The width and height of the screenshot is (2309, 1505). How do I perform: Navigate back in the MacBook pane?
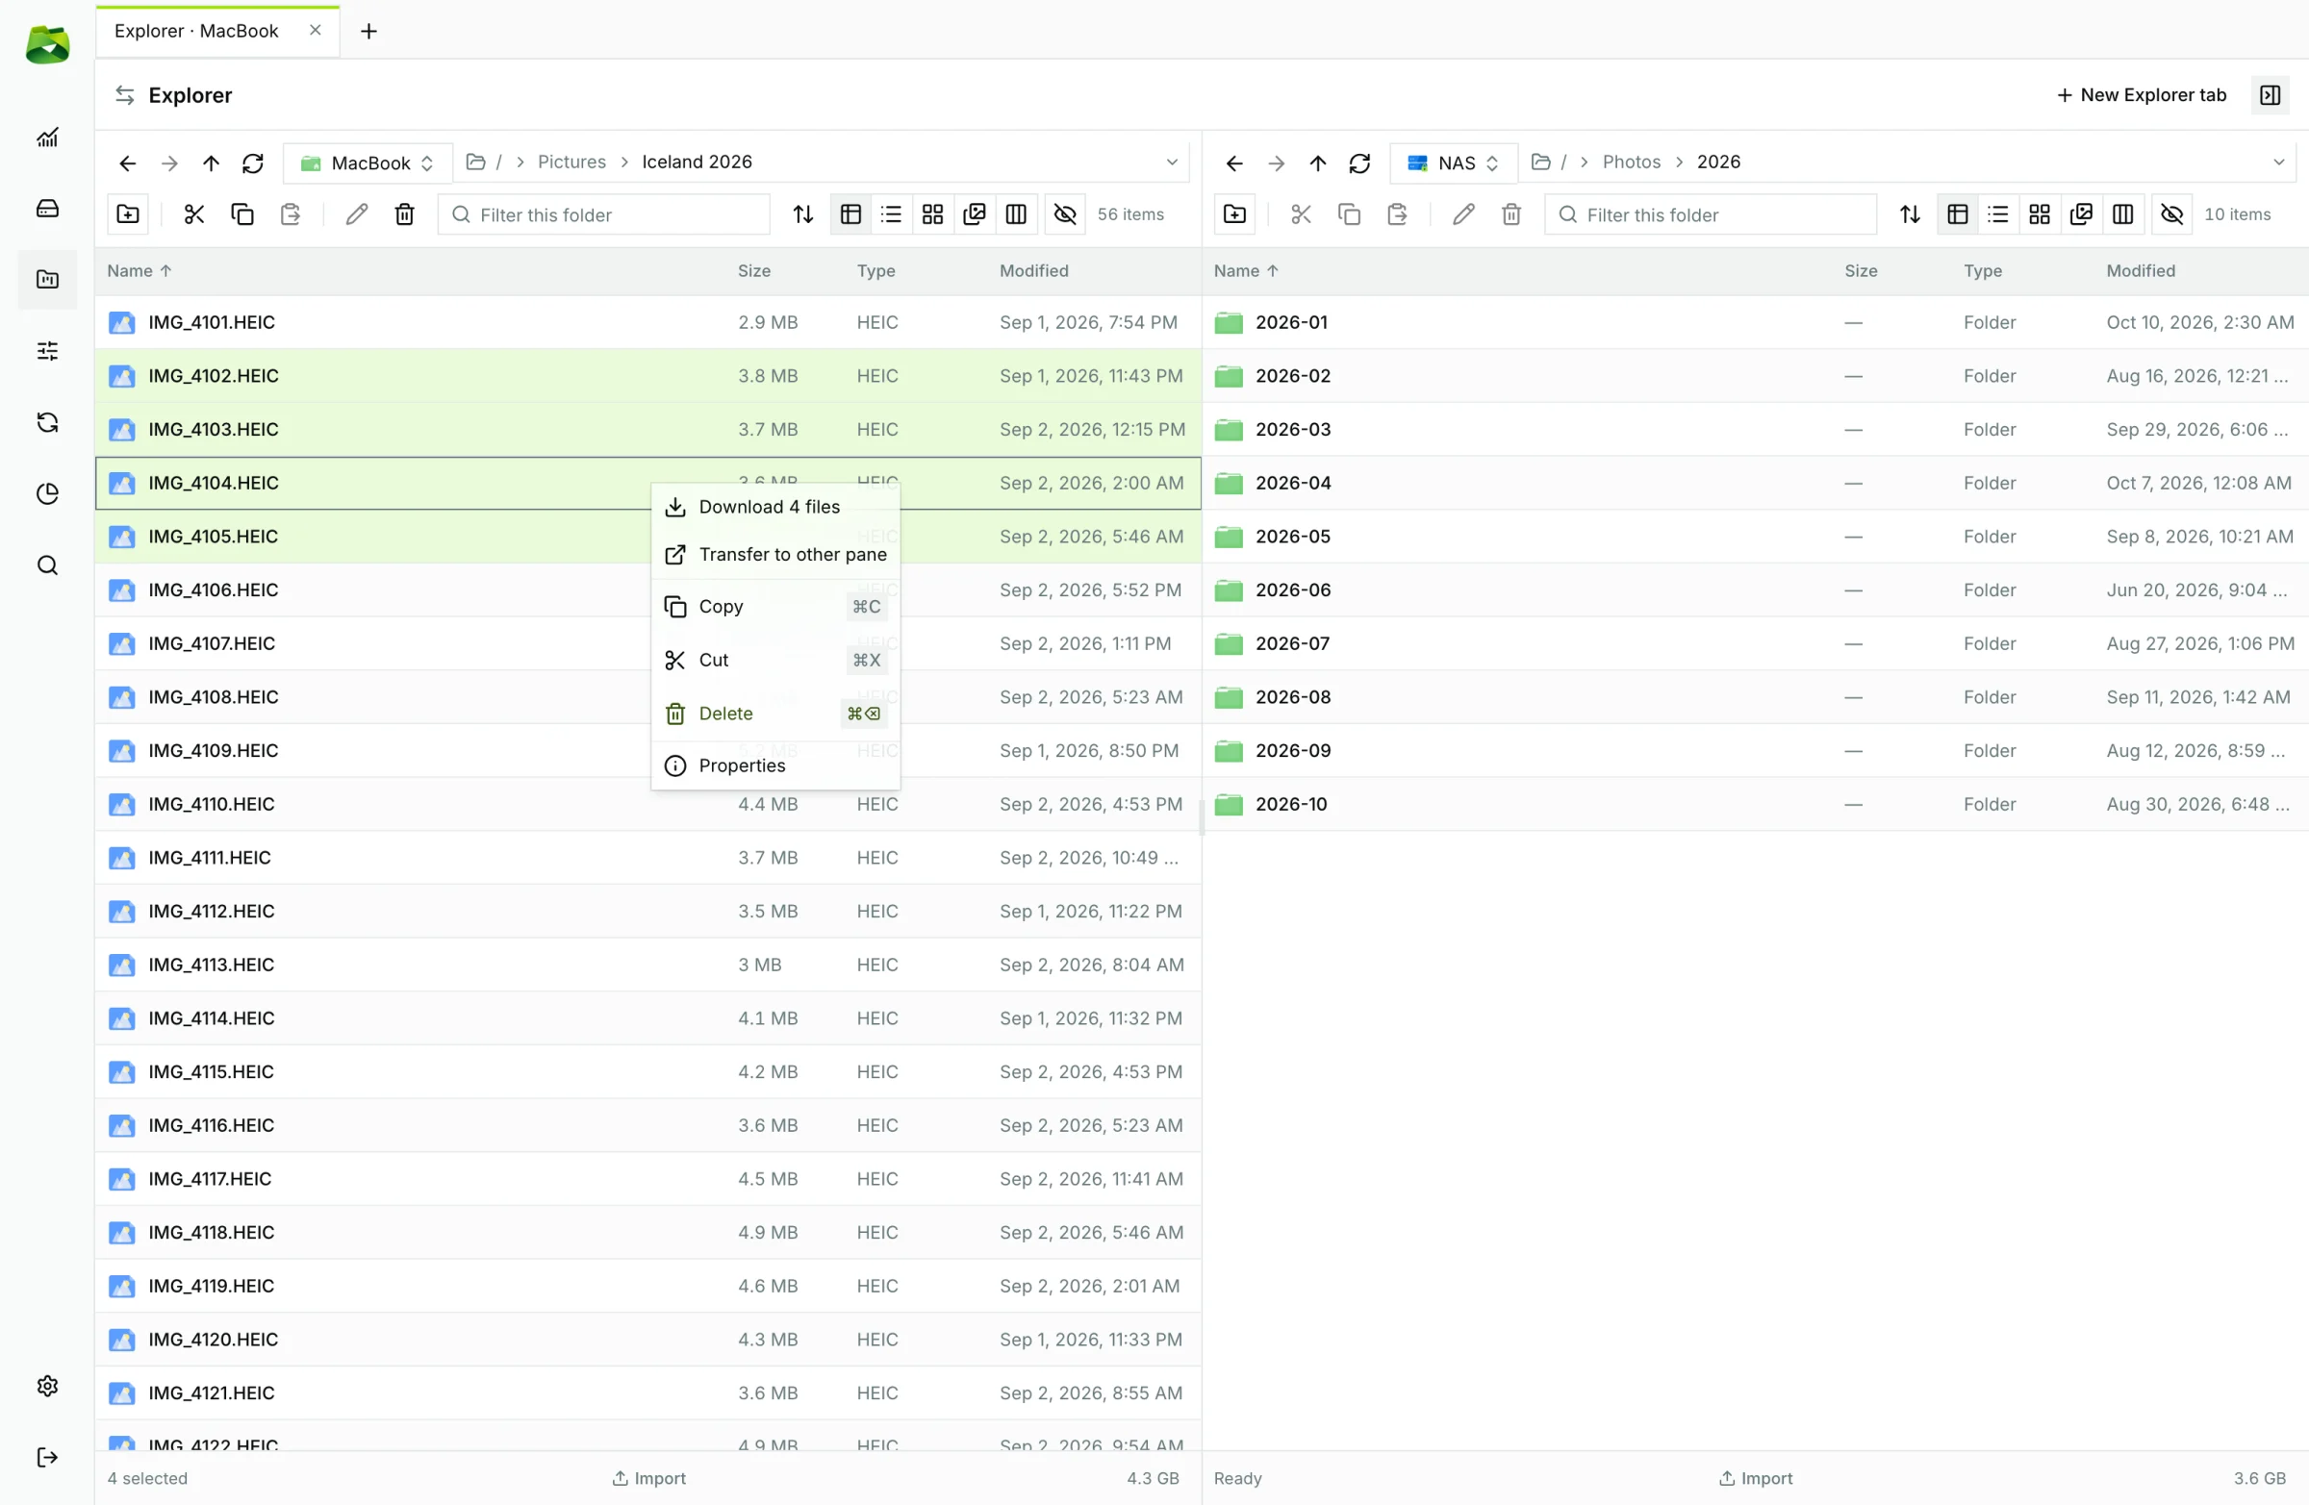pyautogui.click(x=127, y=163)
